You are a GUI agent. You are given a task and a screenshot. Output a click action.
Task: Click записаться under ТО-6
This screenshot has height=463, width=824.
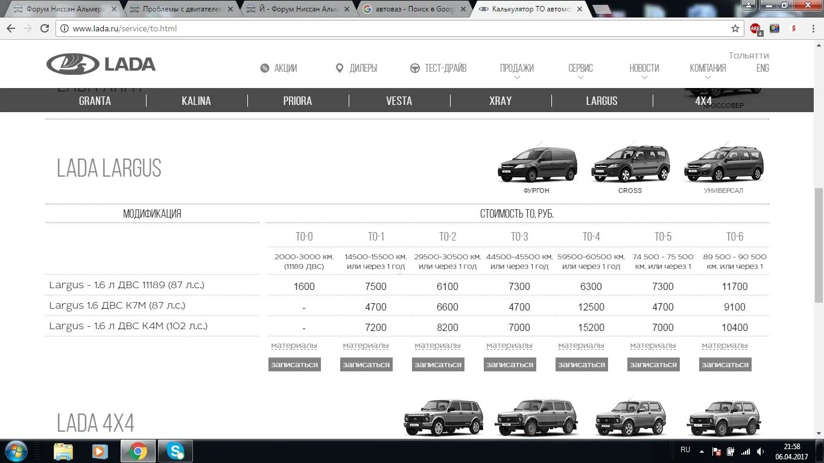coord(725,364)
